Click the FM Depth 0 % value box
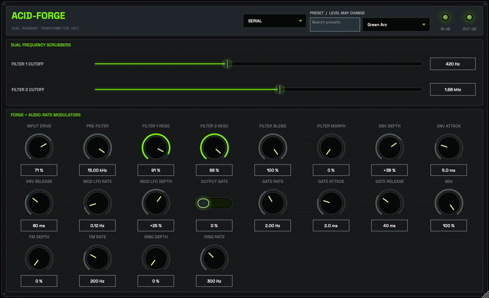Image resolution: width=489 pixels, height=298 pixels. [39, 281]
